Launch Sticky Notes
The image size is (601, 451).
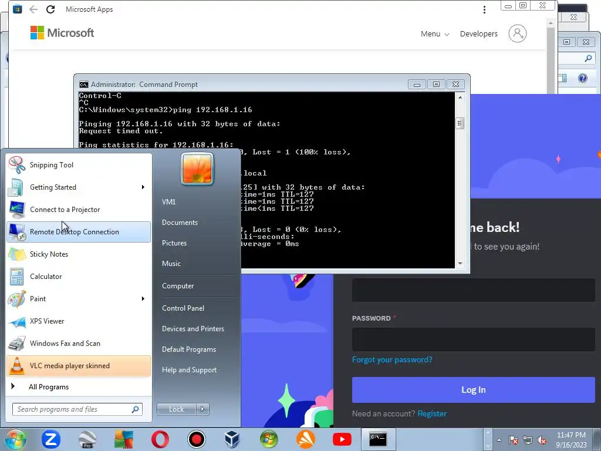[79, 254]
